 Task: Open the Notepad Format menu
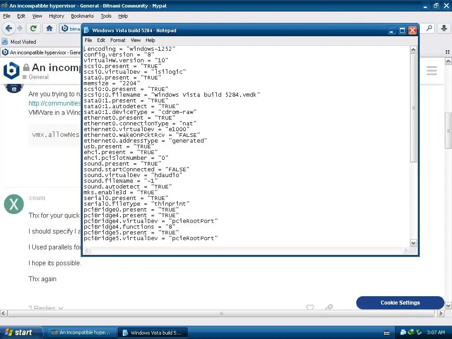coord(117,40)
